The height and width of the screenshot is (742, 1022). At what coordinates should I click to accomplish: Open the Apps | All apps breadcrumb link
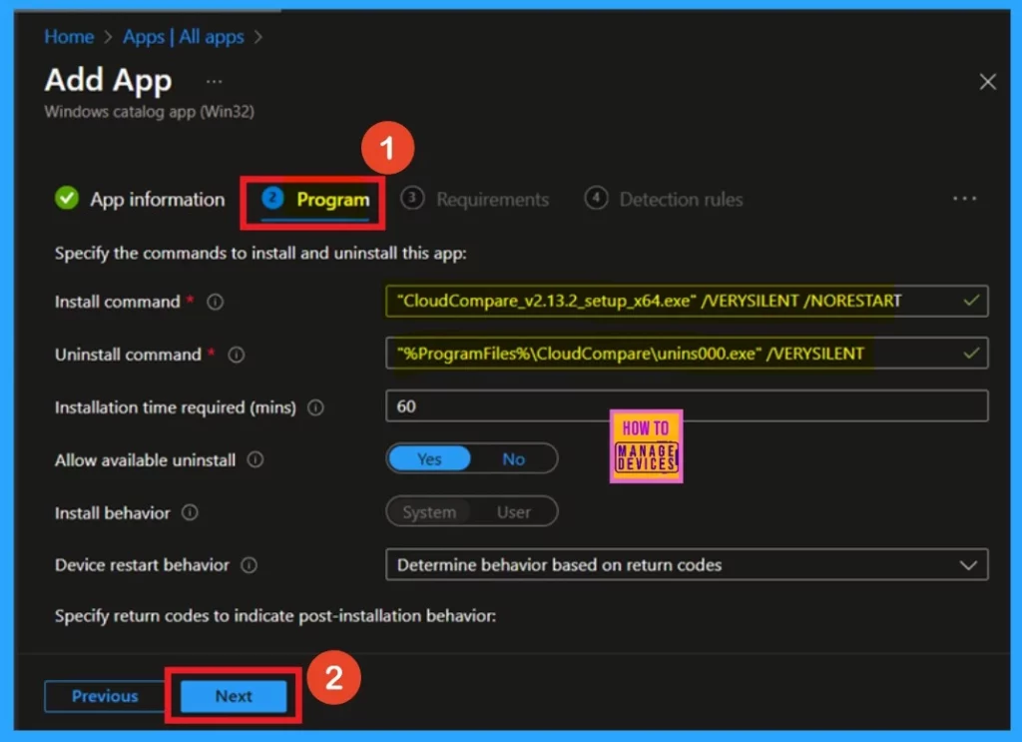[x=184, y=37]
